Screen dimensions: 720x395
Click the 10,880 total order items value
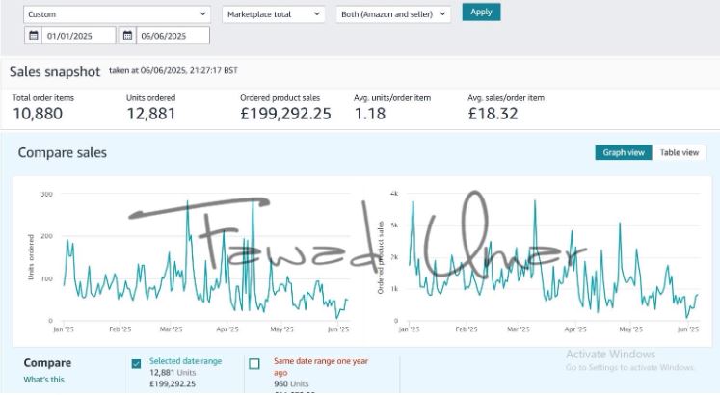point(36,114)
